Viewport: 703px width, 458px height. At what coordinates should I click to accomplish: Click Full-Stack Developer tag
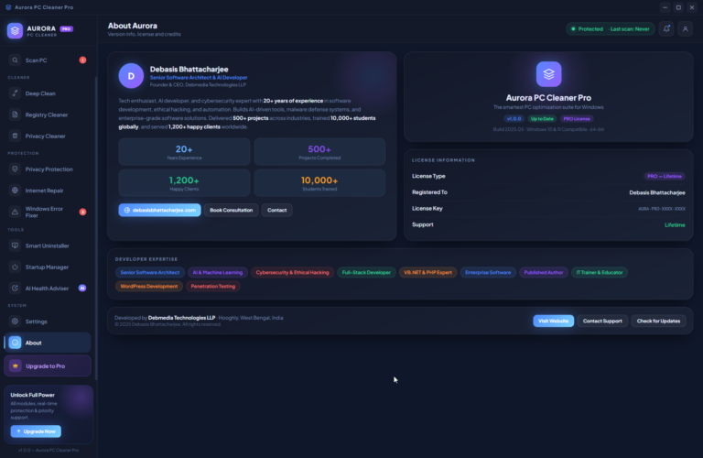point(366,272)
